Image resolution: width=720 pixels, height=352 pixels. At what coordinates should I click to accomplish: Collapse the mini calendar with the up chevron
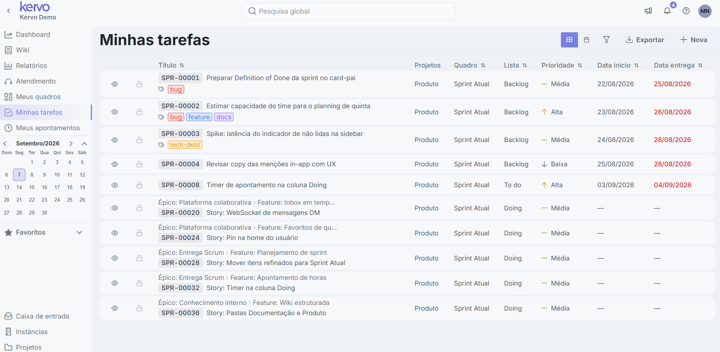[84, 144]
